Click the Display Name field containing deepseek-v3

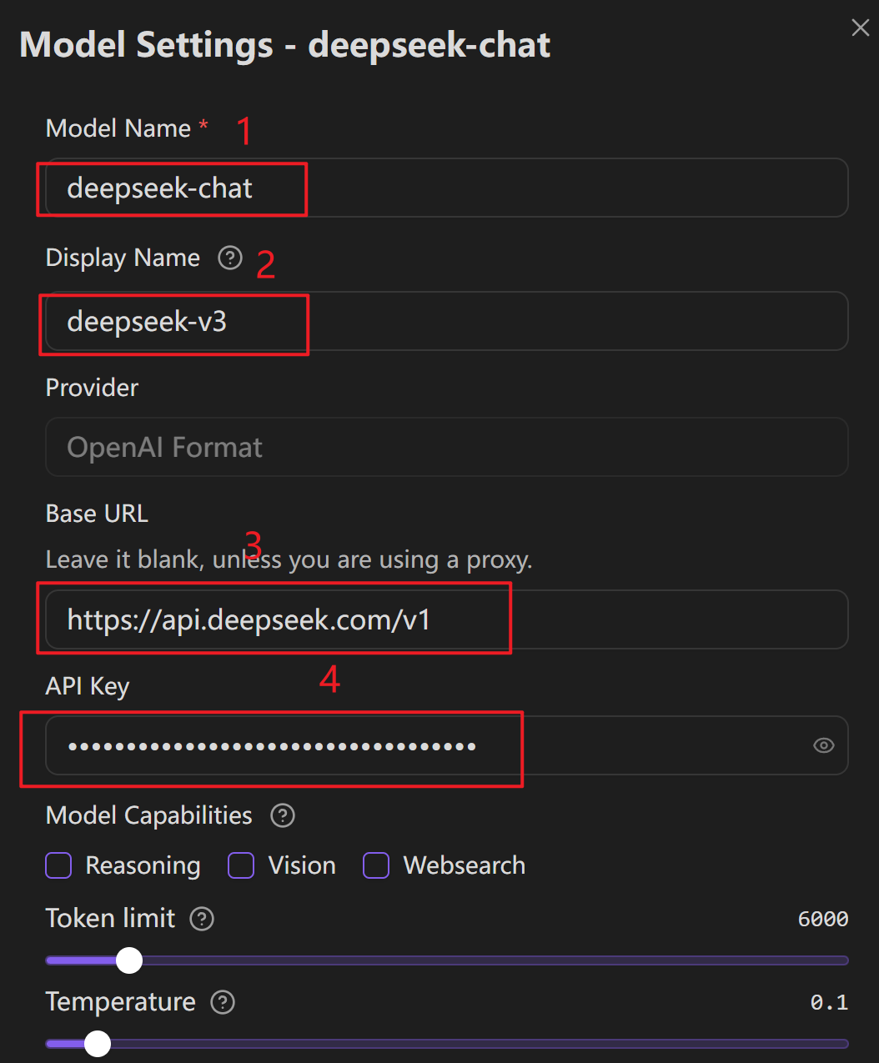(x=447, y=321)
